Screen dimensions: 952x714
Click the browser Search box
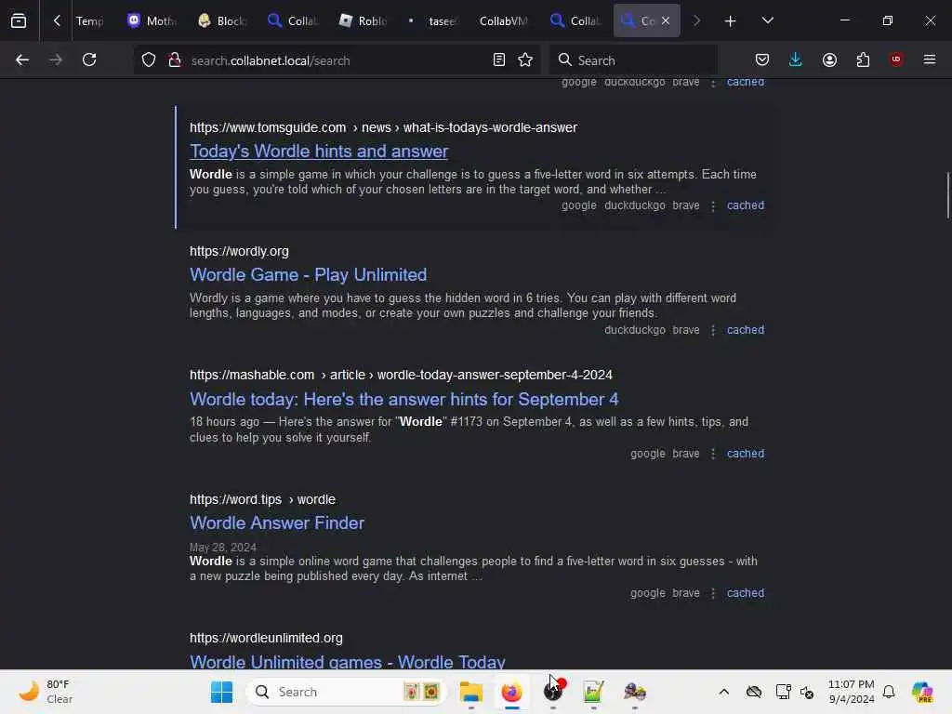coord(633,60)
